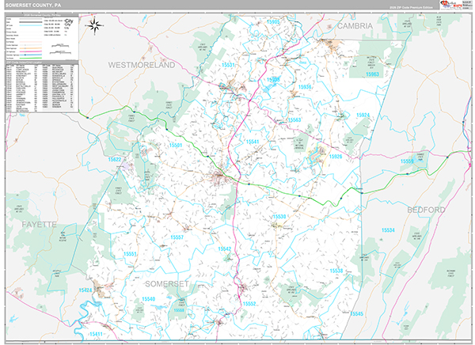Click ZIP code 15559 label
Image resolution: width=475 pixels, height=345 pixels.
[x=407, y=161]
